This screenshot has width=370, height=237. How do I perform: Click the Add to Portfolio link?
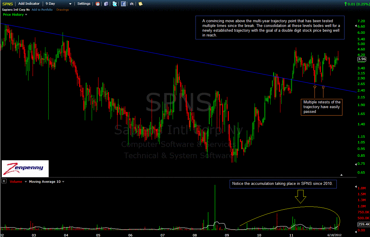pos(42,10)
